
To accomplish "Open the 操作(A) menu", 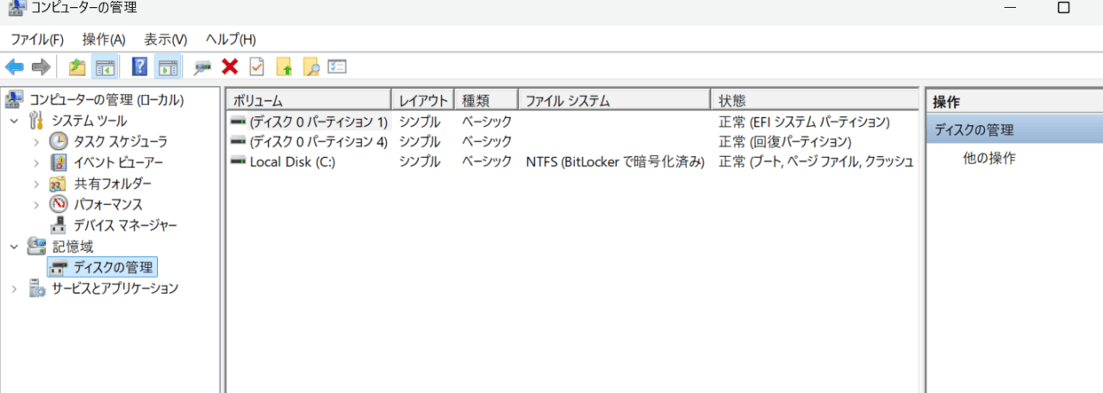I will 104,39.
